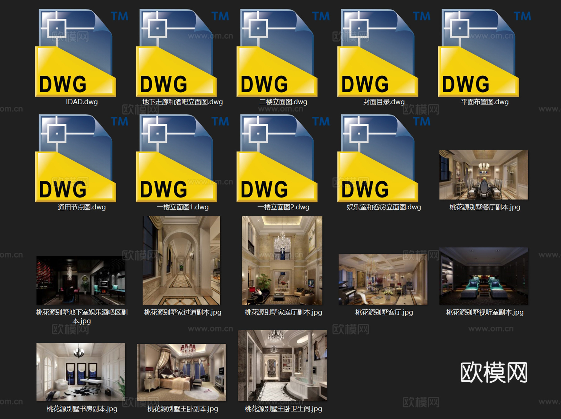The image size is (561, 419).
Task: Select the label 地下走廊和酒吧立面图.dwg
Action: pos(183,102)
